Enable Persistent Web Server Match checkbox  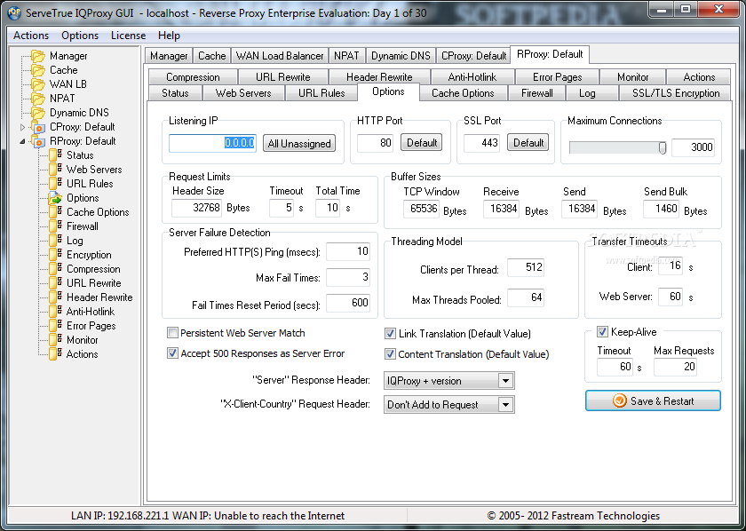[172, 333]
